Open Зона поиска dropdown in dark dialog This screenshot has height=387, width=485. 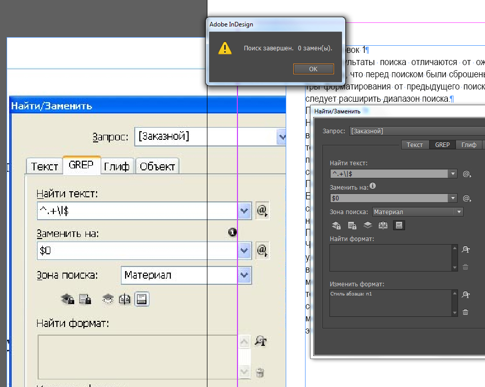click(x=459, y=212)
